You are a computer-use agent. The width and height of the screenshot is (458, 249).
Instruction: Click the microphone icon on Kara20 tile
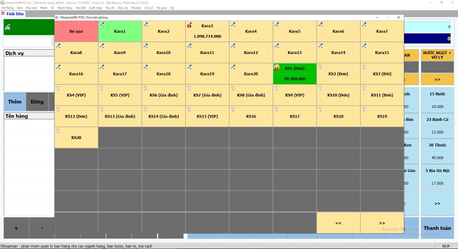pos(233,67)
